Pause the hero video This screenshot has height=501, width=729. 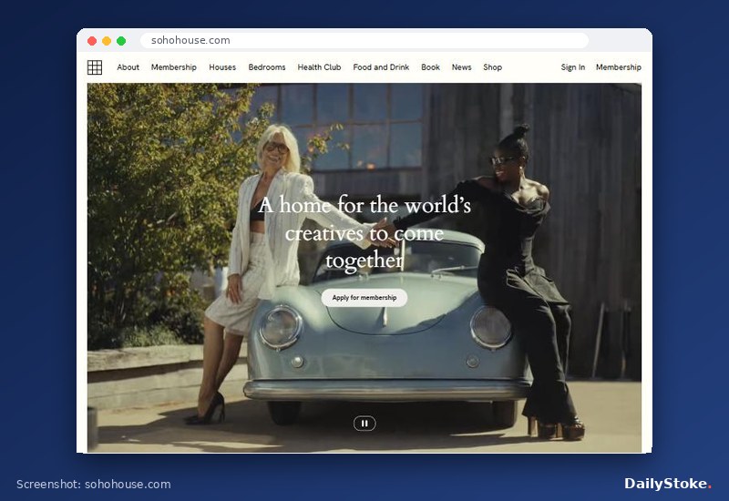coord(364,424)
